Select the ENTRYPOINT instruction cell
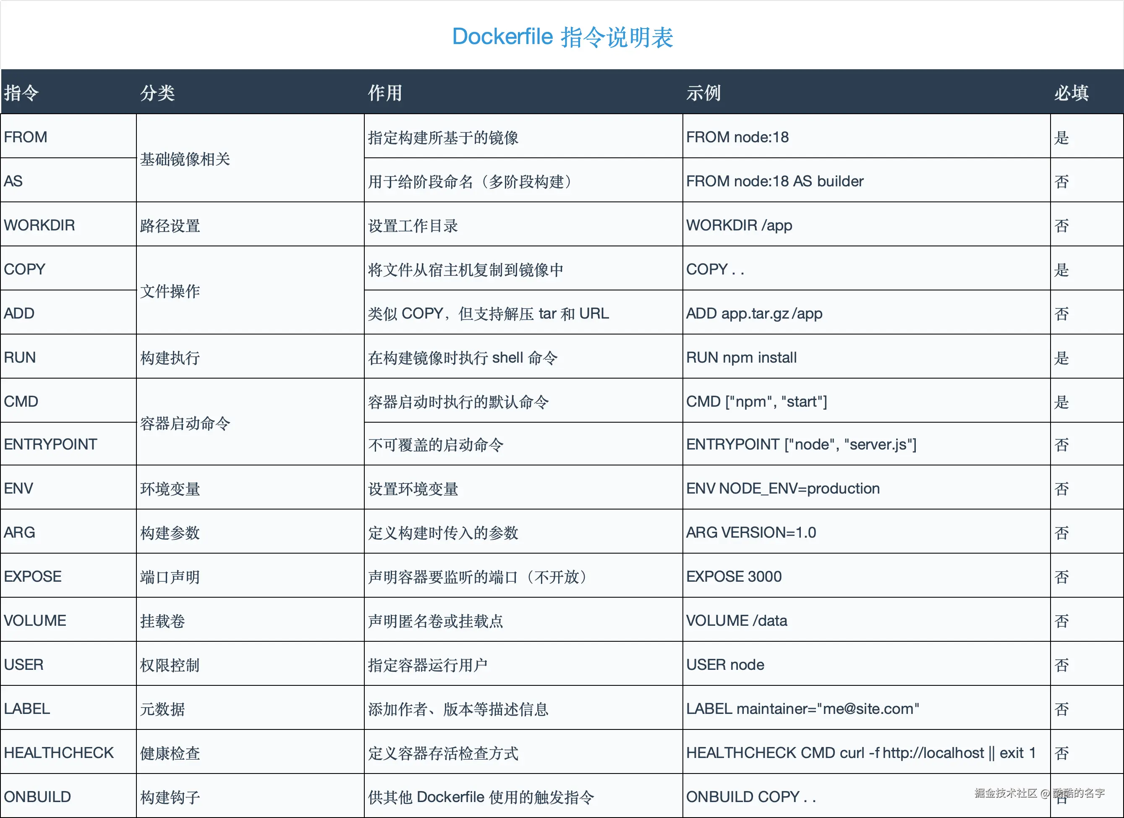The width and height of the screenshot is (1124, 818). [50, 444]
